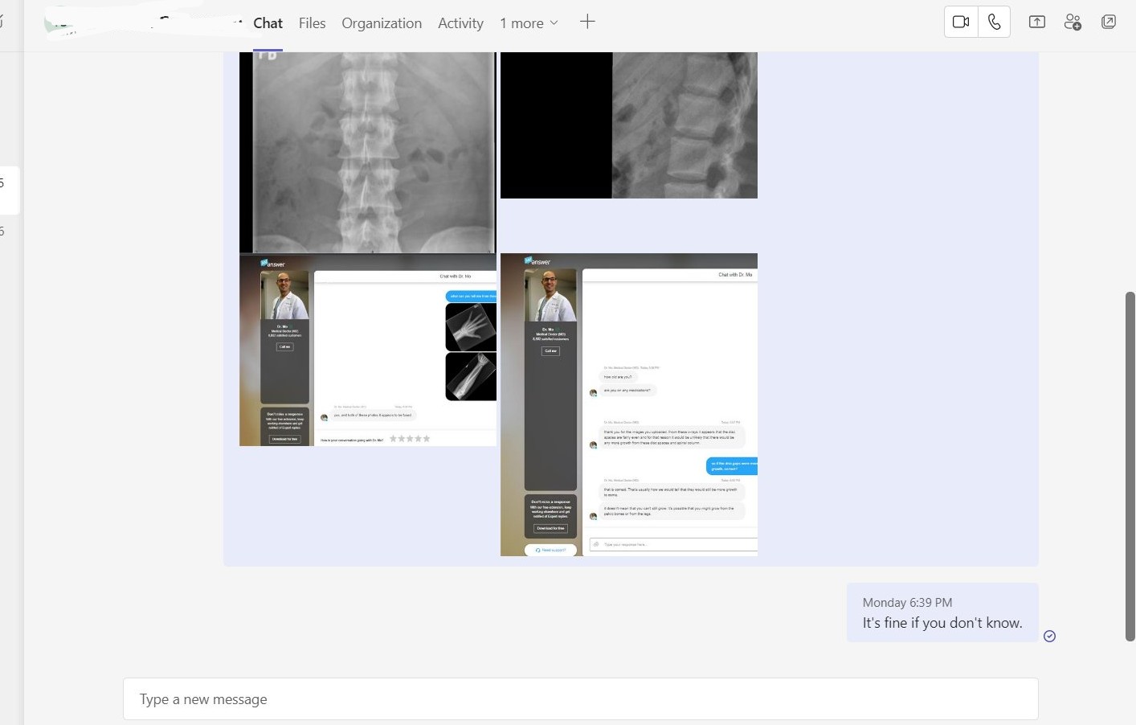Click the 'Monday 6:39 PM' timestamp

[907, 603]
